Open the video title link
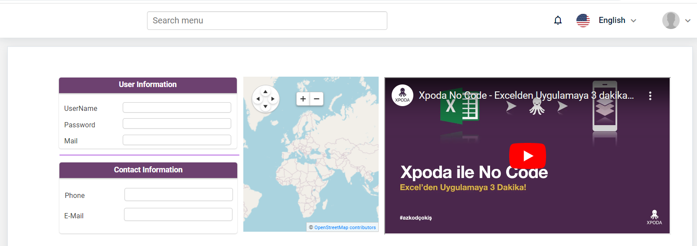The image size is (697, 246). pyautogui.click(x=526, y=95)
